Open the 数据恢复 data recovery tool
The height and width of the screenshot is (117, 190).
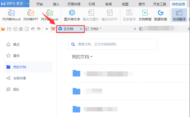click(161, 15)
